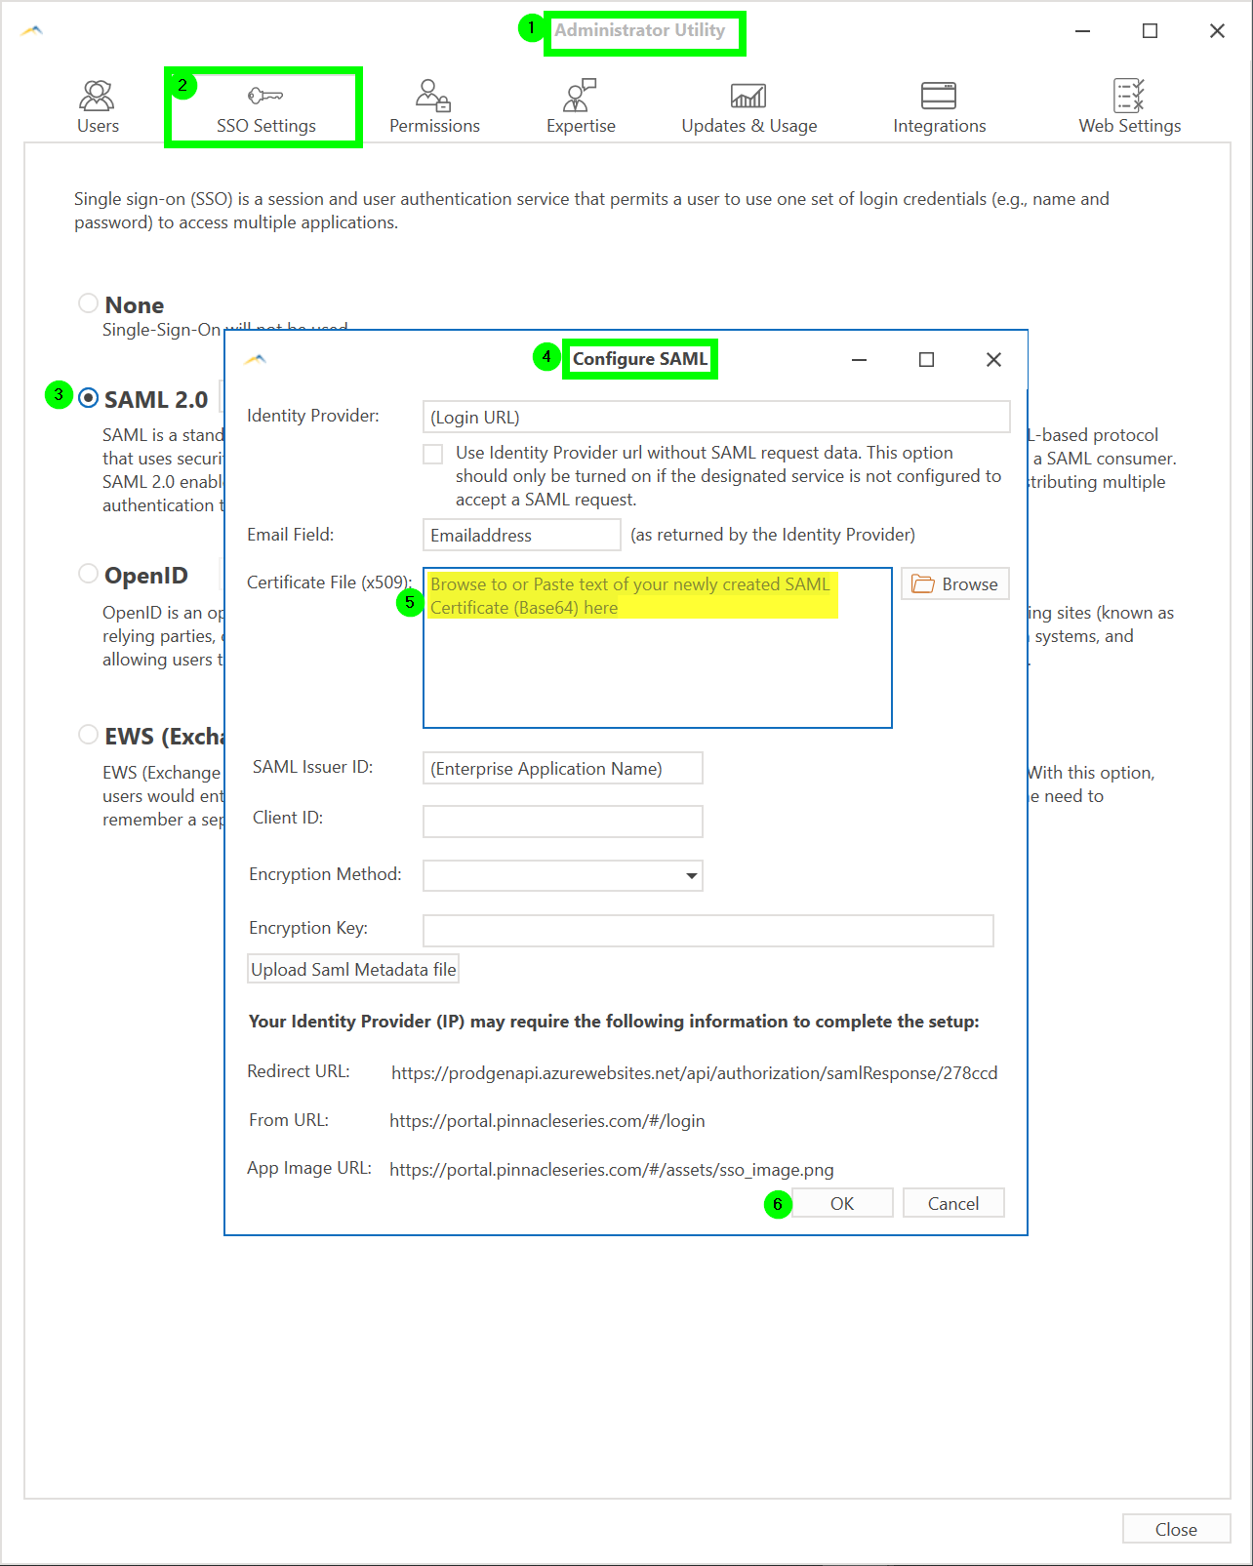Switch to the Expertise tab label
The height and width of the screenshot is (1566, 1253).
[x=581, y=126]
